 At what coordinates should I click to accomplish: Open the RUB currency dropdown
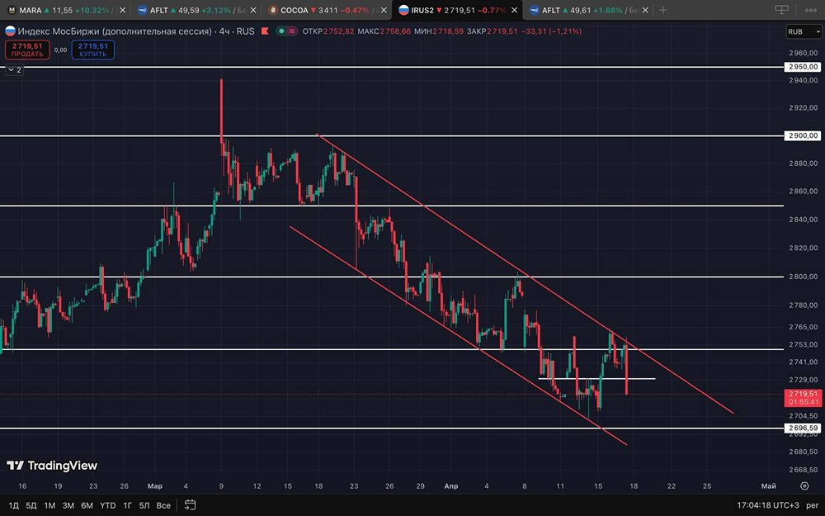(804, 31)
